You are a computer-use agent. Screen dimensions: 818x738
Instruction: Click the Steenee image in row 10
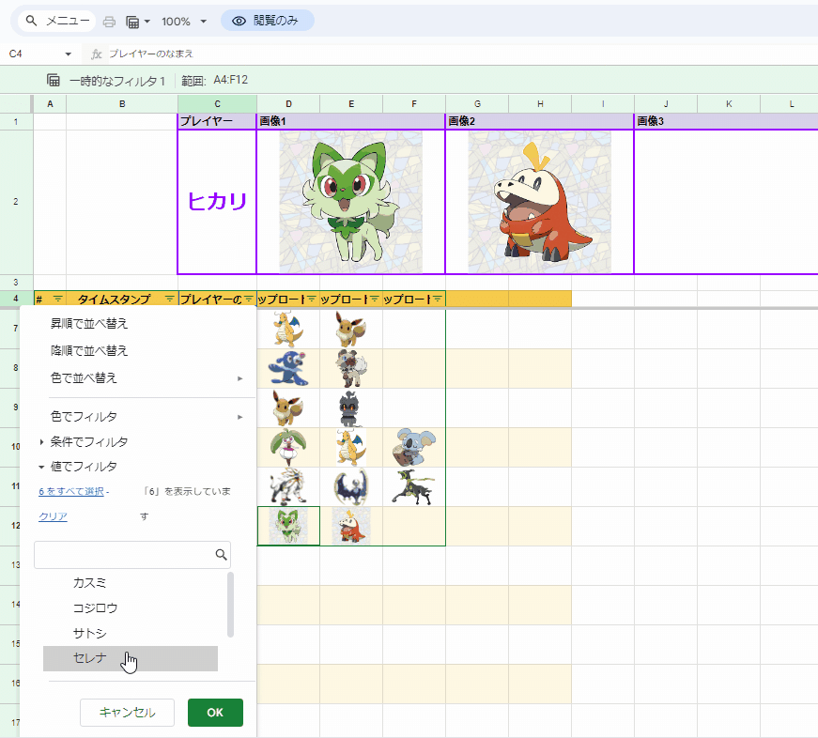click(288, 447)
